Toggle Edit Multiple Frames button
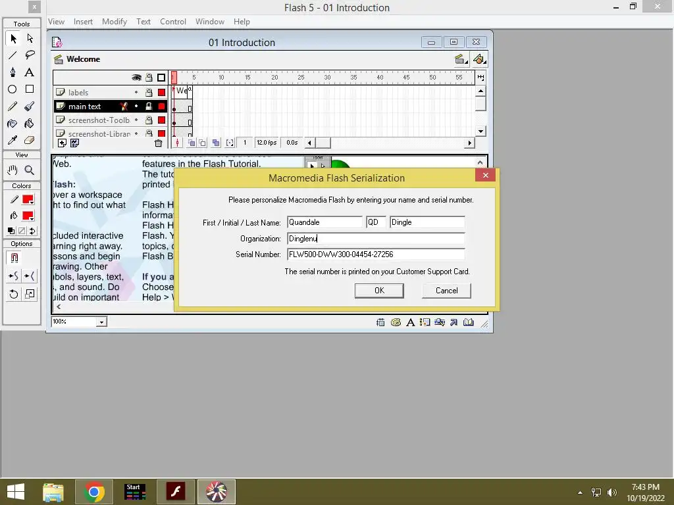The image size is (674, 505). 216,143
